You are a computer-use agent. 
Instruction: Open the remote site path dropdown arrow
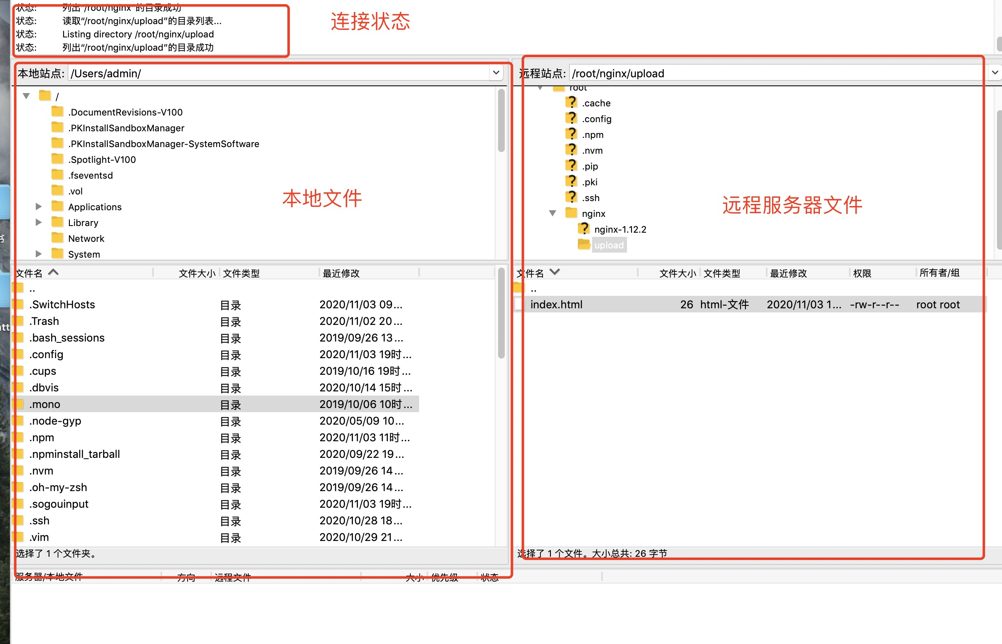point(995,73)
